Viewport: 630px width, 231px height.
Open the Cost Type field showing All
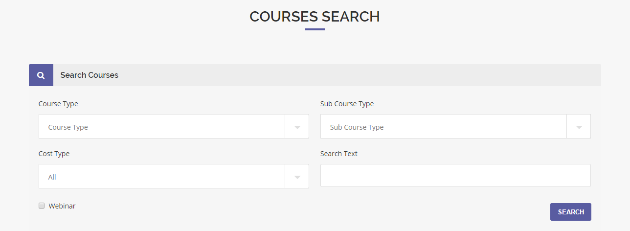[x=174, y=177]
